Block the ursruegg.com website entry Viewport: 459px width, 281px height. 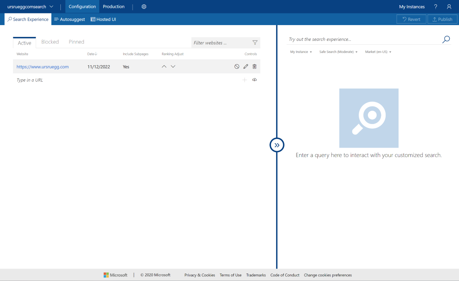[237, 67]
